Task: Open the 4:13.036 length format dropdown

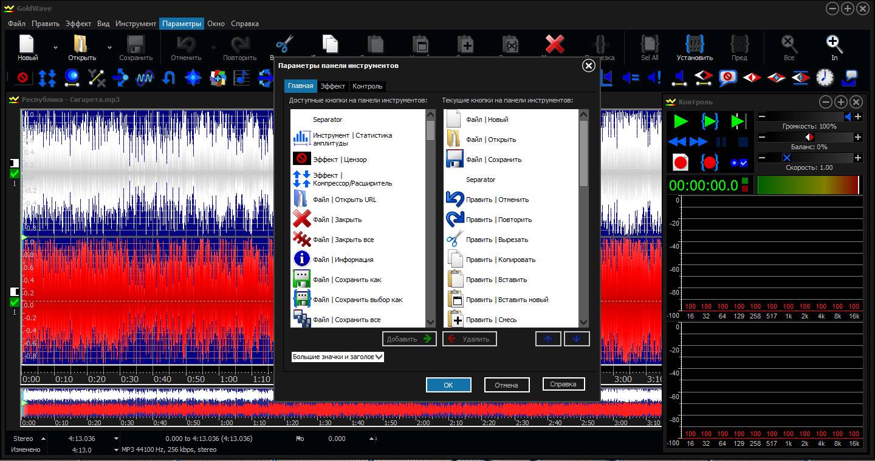Action: [116, 439]
